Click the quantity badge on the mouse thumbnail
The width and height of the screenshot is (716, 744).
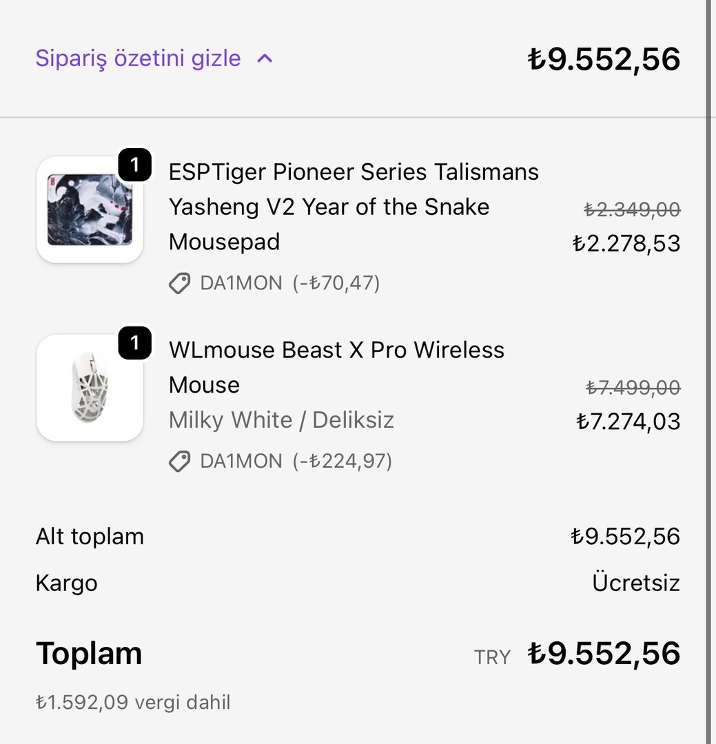134,343
